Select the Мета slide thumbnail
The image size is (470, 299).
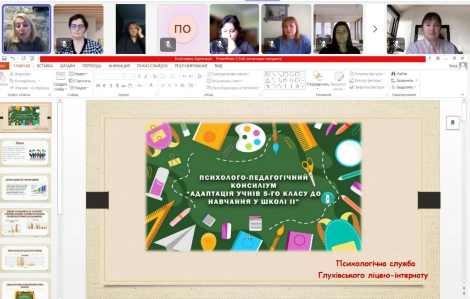coord(26,152)
